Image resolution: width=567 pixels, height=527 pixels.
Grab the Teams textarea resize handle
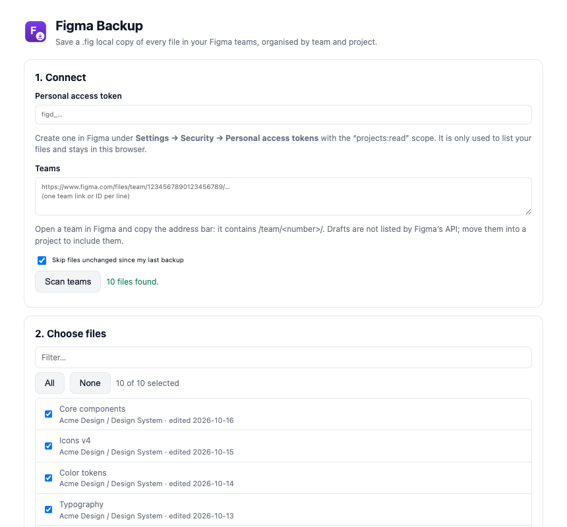[528, 212]
